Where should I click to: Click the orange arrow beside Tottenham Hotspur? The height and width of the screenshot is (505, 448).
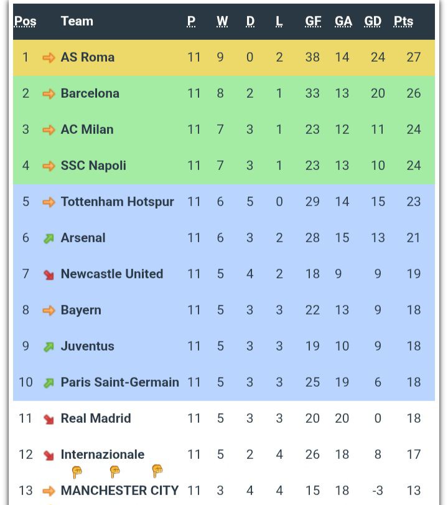(x=49, y=202)
